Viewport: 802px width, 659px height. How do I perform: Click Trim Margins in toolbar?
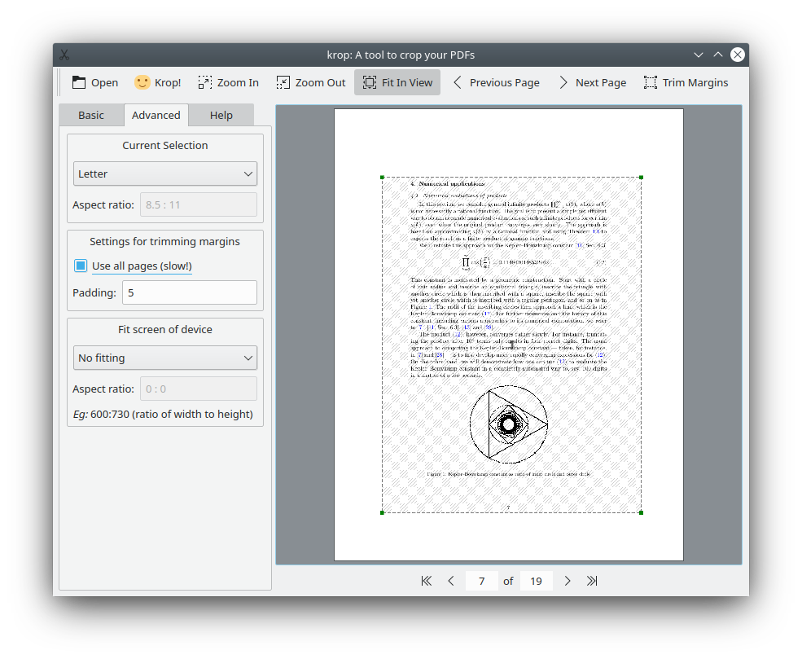click(x=686, y=82)
